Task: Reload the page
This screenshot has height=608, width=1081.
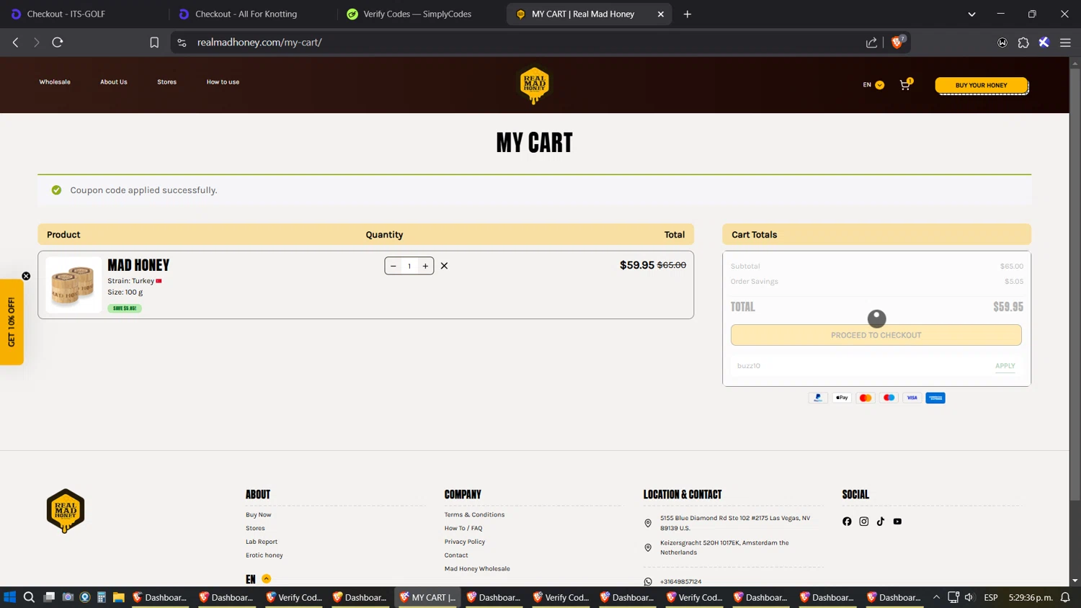Action: coord(58,43)
